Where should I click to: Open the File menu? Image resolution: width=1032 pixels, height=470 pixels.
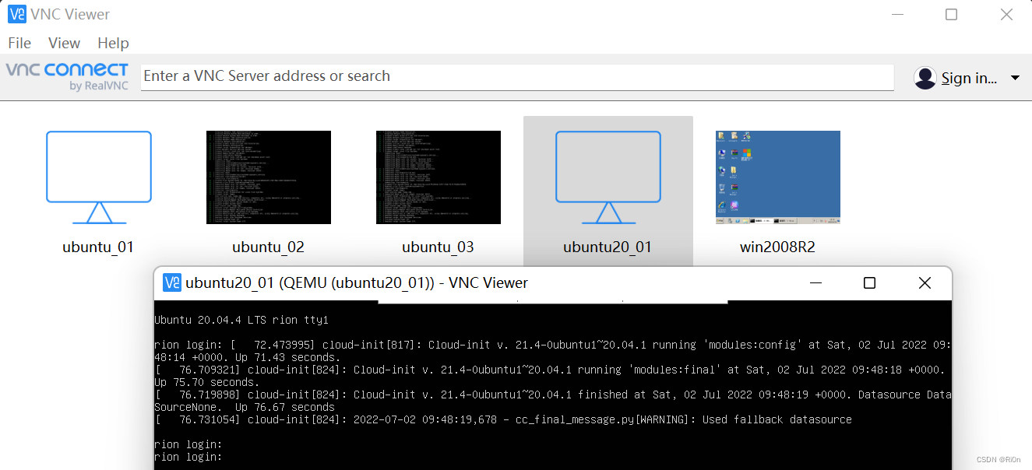click(19, 43)
